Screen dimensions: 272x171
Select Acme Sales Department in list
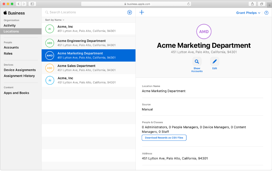coord(89,68)
